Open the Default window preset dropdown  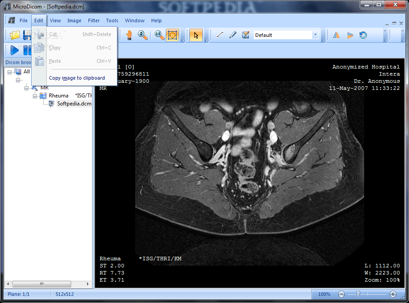point(315,35)
